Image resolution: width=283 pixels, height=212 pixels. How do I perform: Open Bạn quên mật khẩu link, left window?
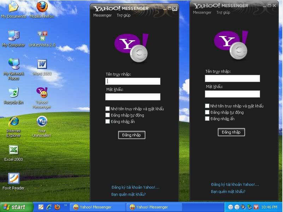(x=129, y=194)
